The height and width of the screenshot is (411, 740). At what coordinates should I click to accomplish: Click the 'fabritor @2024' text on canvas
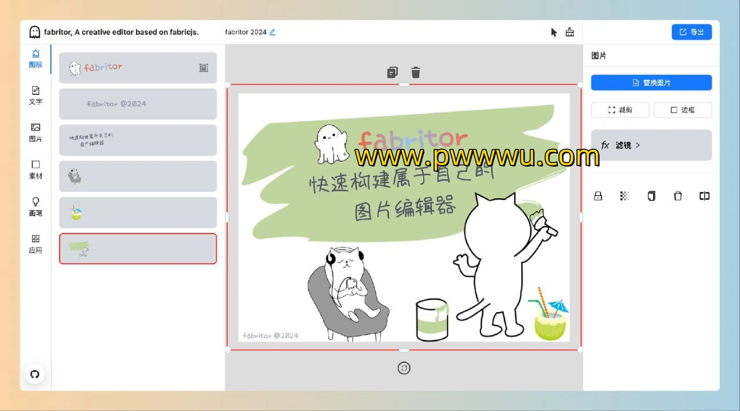click(271, 335)
